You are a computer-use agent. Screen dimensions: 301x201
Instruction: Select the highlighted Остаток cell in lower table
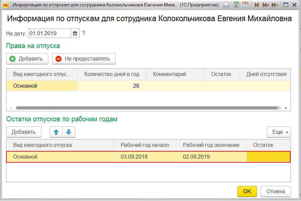(268, 157)
